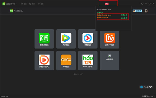Click the QQ chat button
This screenshot has height=98, width=156.
(x=137, y=11)
